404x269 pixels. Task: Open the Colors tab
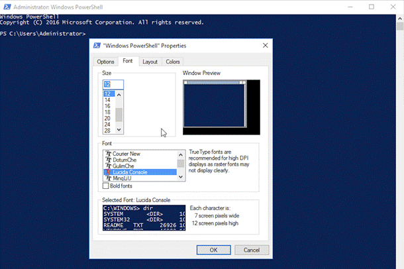(x=173, y=62)
